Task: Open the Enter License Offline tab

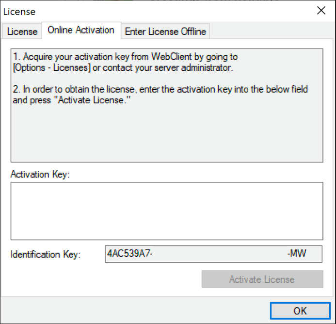Action: (x=165, y=32)
